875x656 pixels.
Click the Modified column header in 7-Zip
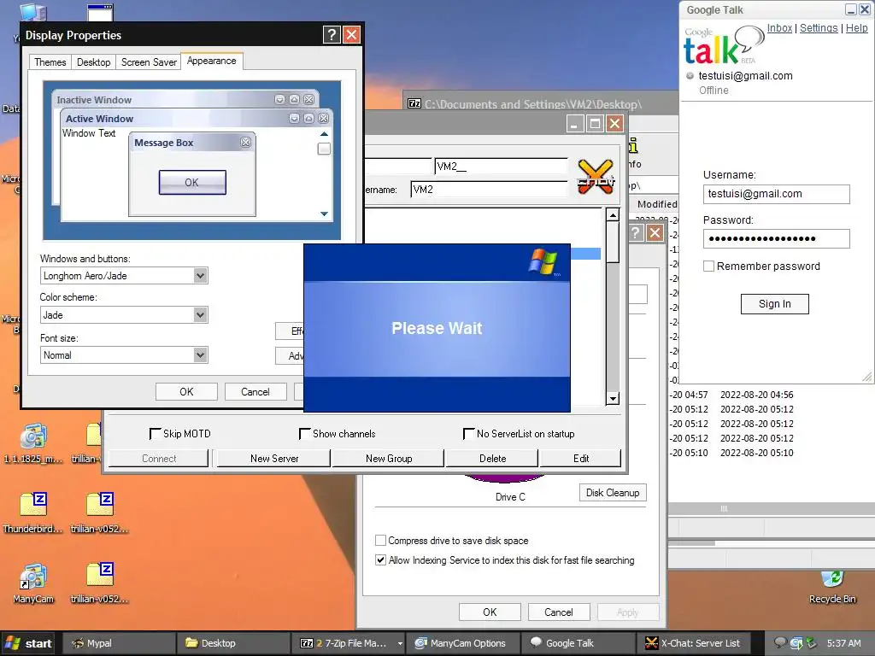(x=656, y=204)
